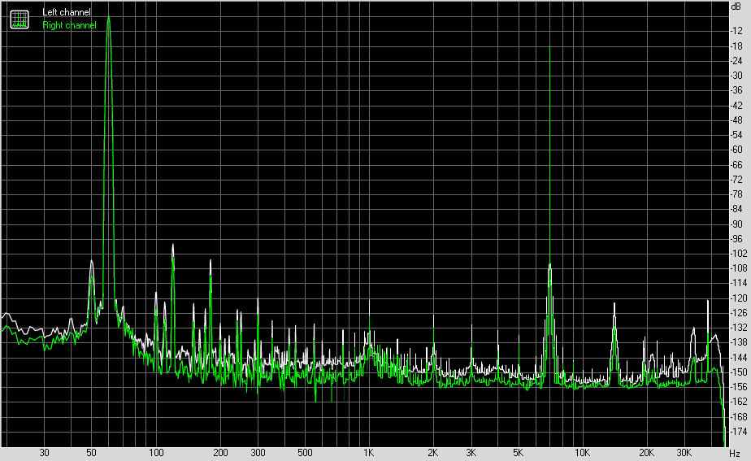Select the -168 dB axis label
751x461 pixels.
tap(738, 417)
